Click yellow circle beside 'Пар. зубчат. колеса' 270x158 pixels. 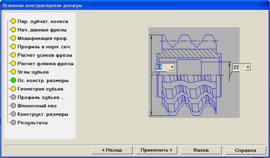(13, 21)
